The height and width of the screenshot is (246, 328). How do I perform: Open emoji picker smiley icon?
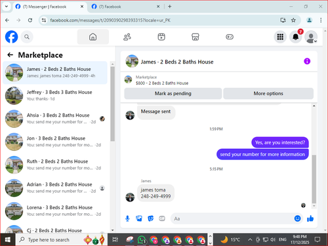[297, 218]
